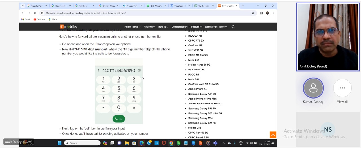
Task: View site information icon in address bar
Action: [42, 13]
